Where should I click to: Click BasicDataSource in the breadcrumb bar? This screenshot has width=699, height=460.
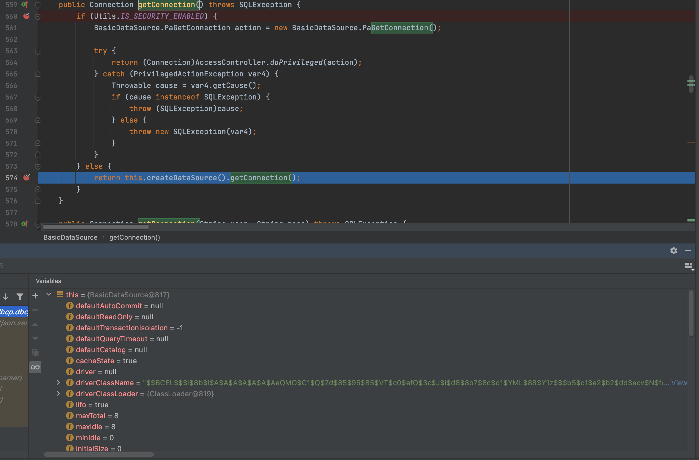[70, 237]
